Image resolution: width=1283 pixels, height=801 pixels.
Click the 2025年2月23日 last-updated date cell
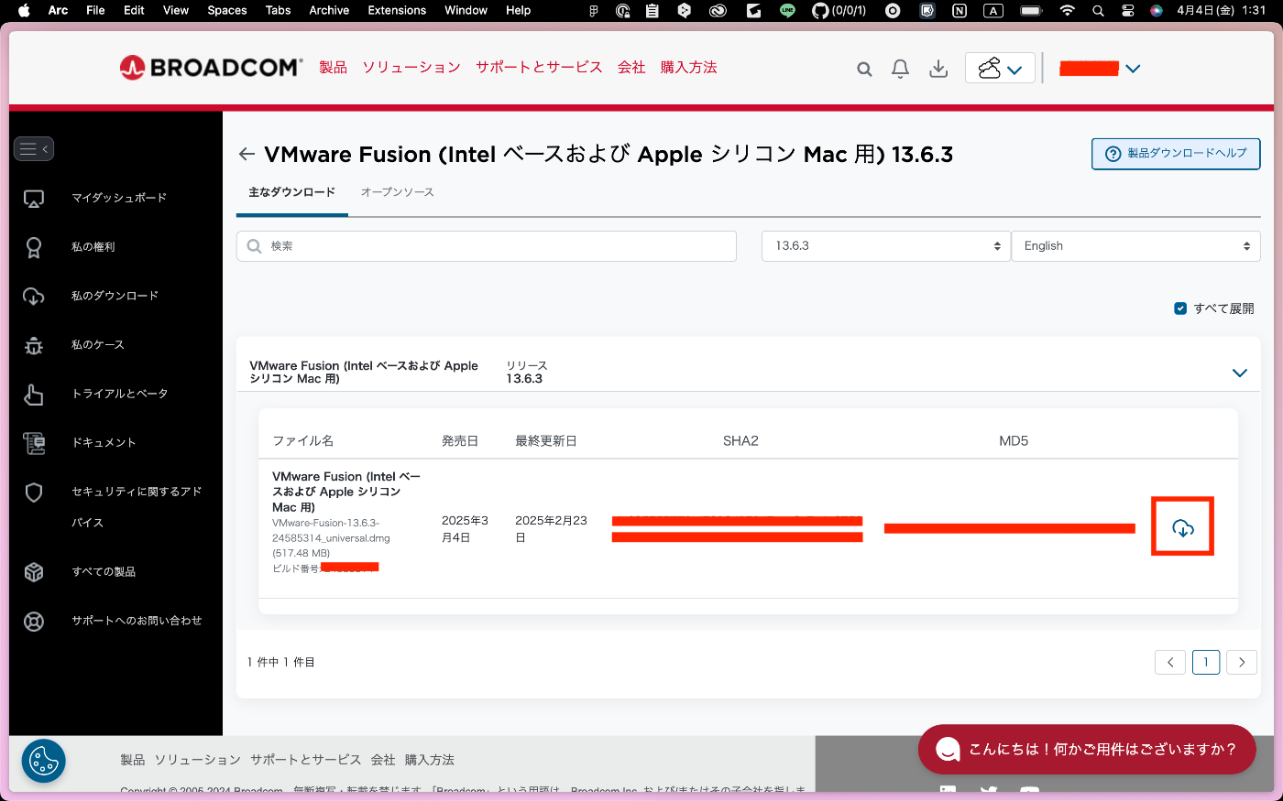click(x=552, y=529)
